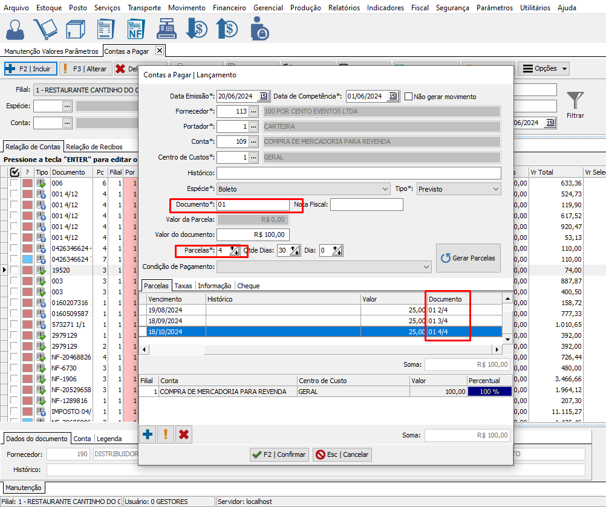Click the Gerar Parcelas refresh button
606x507 pixels.
468,258
